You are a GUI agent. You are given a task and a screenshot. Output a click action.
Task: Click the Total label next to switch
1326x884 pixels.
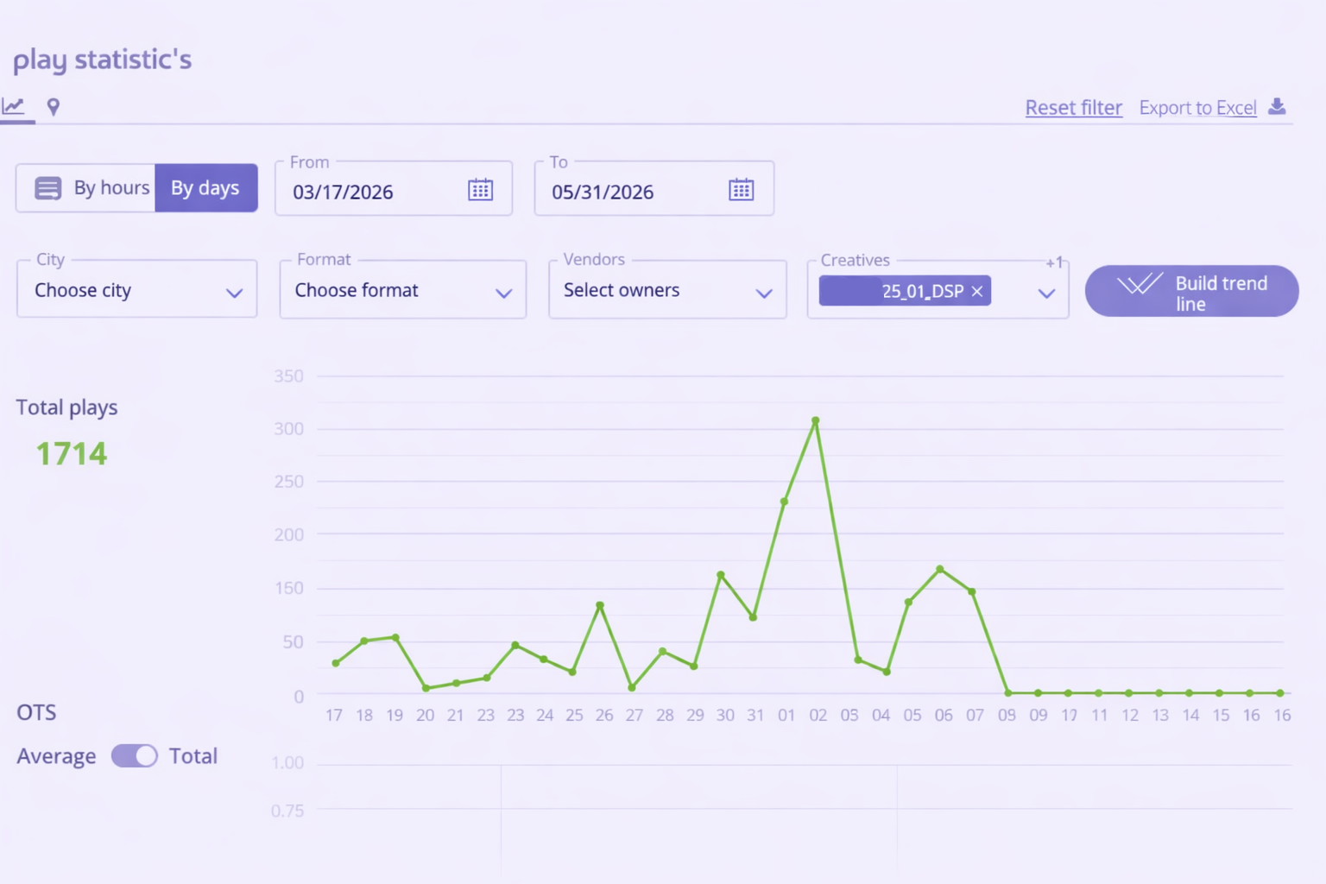tap(193, 756)
